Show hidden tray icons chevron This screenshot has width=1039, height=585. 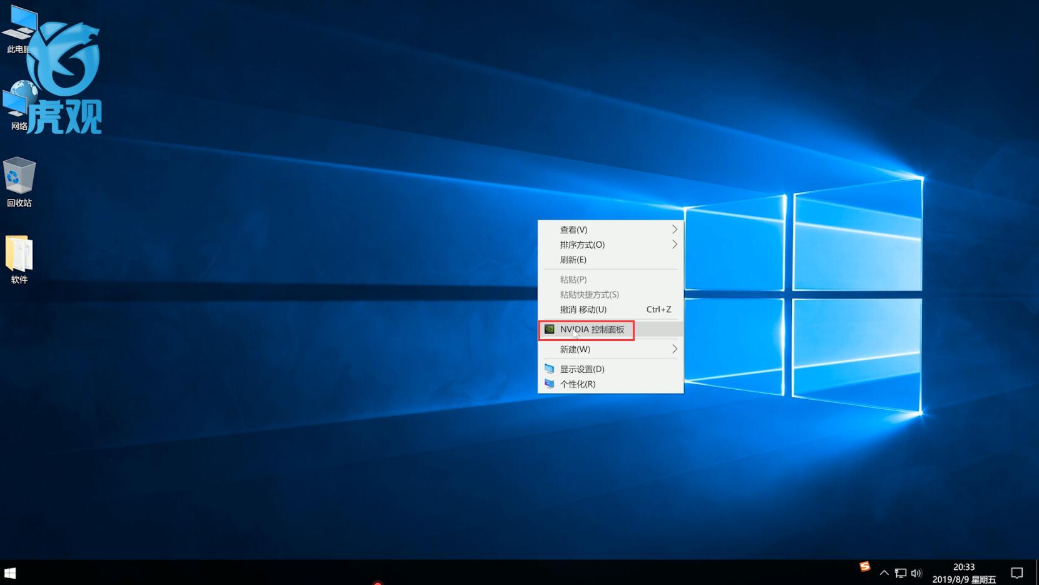click(x=884, y=572)
